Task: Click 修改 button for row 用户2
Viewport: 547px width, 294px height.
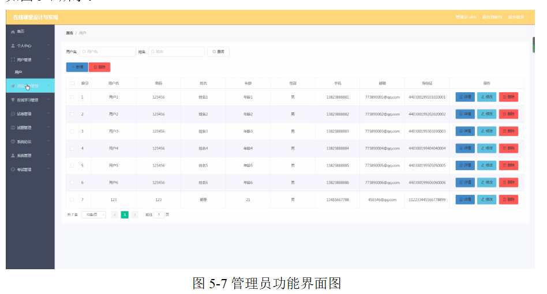Action: tap(486, 114)
